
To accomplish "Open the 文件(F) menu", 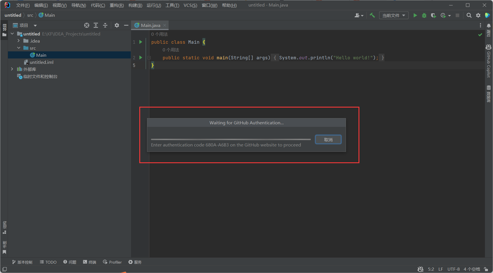I will pyautogui.click(x=23, y=5).
